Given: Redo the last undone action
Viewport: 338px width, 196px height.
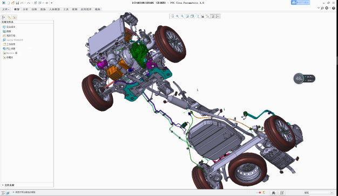Looking at the screenshot, I should tap(29, 3).
